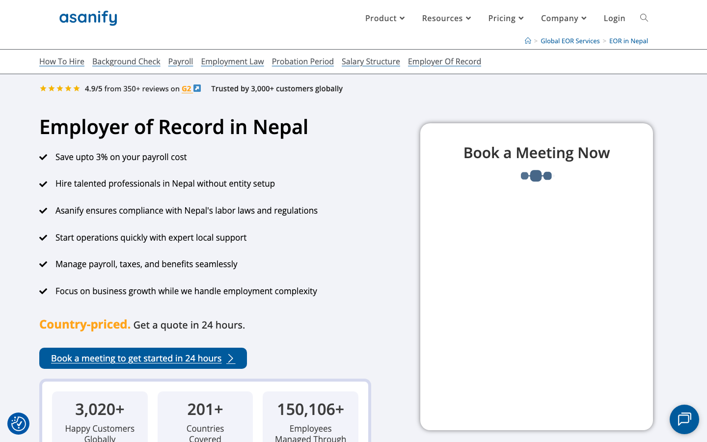Open the search magnifier icon

(x=644, y=18)
